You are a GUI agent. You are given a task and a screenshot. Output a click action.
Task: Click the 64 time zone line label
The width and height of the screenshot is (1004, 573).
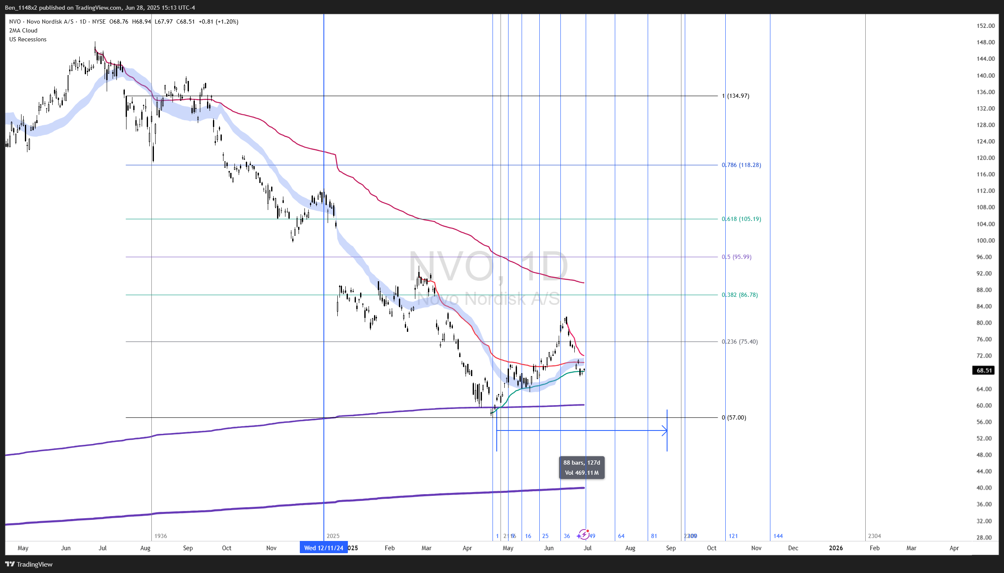tap(621, 536)
